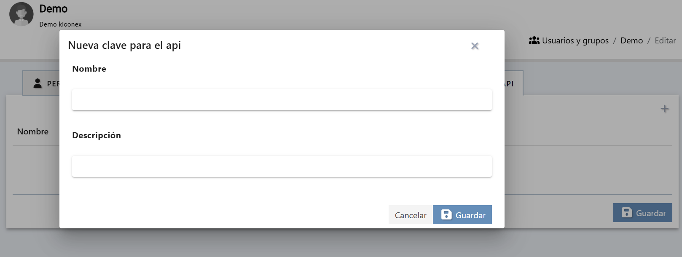This screenshot has height=257, width=682.
Task: Click the Demo user name heading
Action: [x=53, y=9]
